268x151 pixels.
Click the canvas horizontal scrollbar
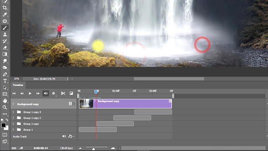click(x=169, y=79)
